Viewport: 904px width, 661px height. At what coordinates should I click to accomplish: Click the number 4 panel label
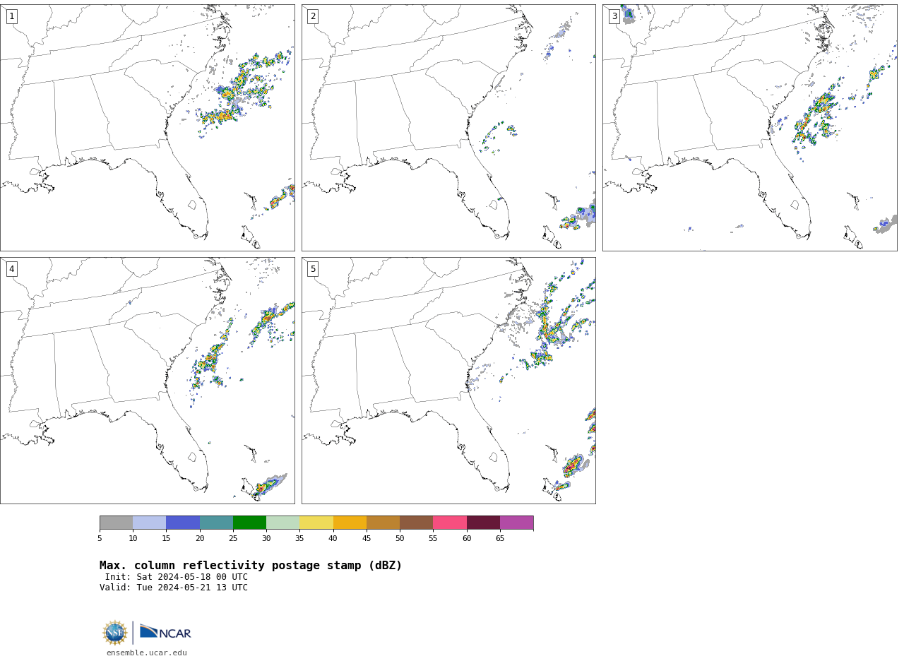pos(11,269)
